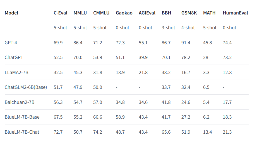Select the GPT-4 row label
Viewport: 257px width, 142px height.
click(11, 43)
